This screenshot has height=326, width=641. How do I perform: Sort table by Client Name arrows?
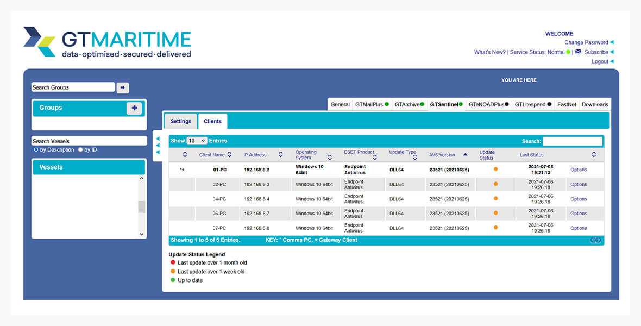pyautogui.click(x=229, y=155)
